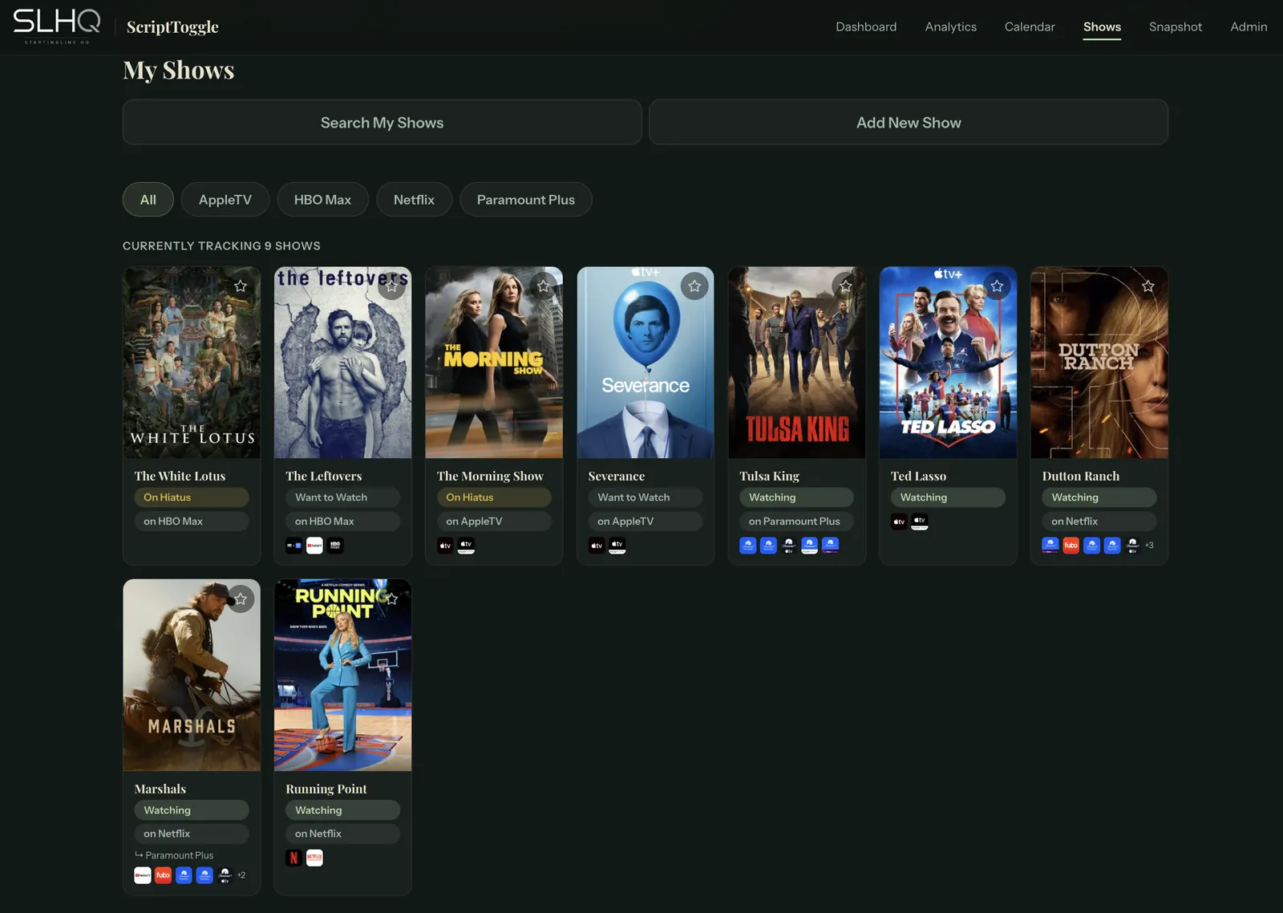The image size is (1283, 913).
Task: Toggle the favorite star on Severance
Action: (x=694, y=286)
